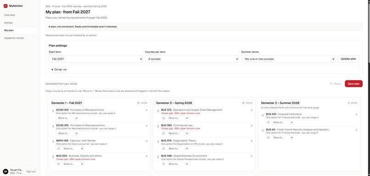The height and width of the screenshot is (176, 370).
Task: Open Move to dropdown for ECON 105
Action: (x=67, y=133)
